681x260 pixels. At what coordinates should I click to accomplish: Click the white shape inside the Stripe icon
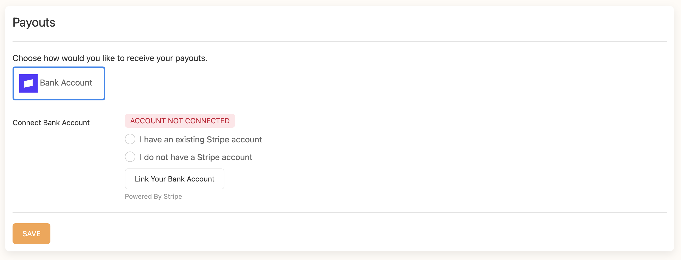(28, 84)
